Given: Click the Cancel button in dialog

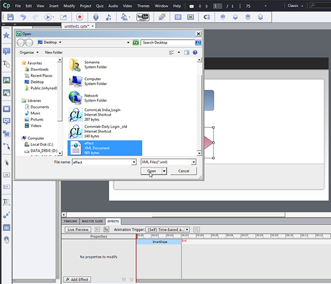Looking at the screenshot, I should pyautogui.click(x=184, y=171).
